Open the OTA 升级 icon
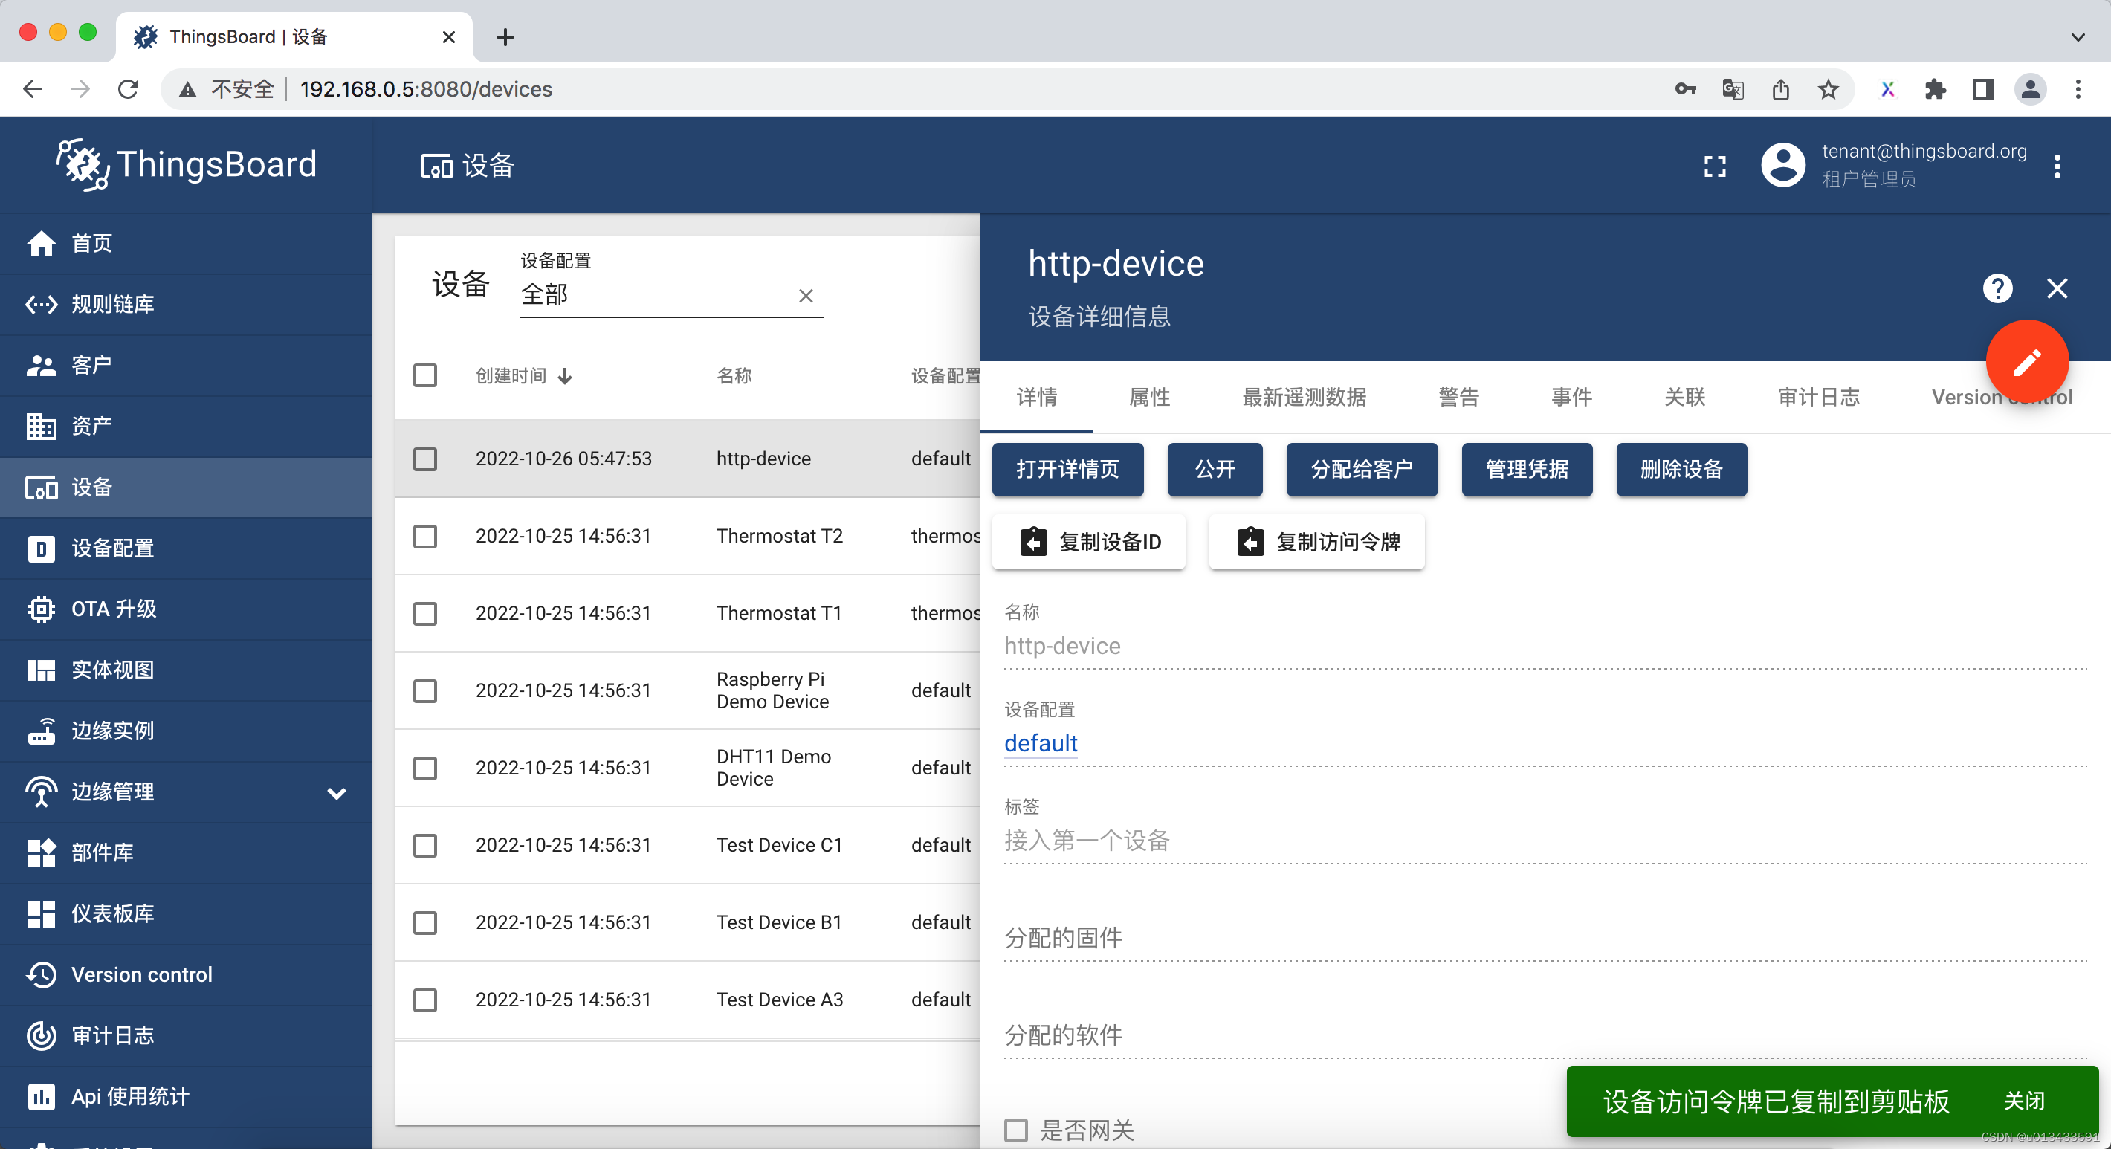 41,609
